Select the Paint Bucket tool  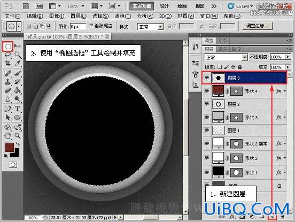tap(18, 90)
